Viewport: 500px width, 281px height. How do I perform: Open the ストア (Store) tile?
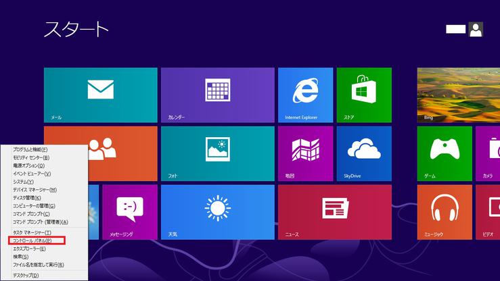[364, 95]
